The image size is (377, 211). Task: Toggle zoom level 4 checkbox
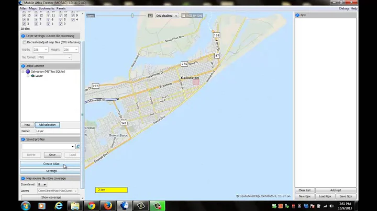tap(73, 20)
